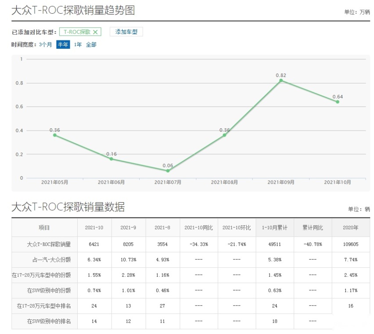The height and width of the screenshot is (334, 374).
Task: Click the 2021年08月 axis label
Action: pyautogui.click(x=224, y=182)
